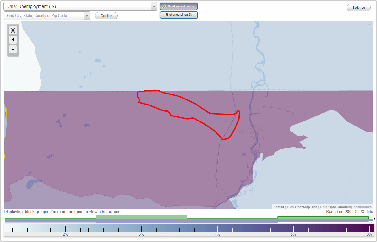Image resolution: width=377 pixels, height=242 pixels.
Task: Click the Get link button
Action: (x=106, y=16)
